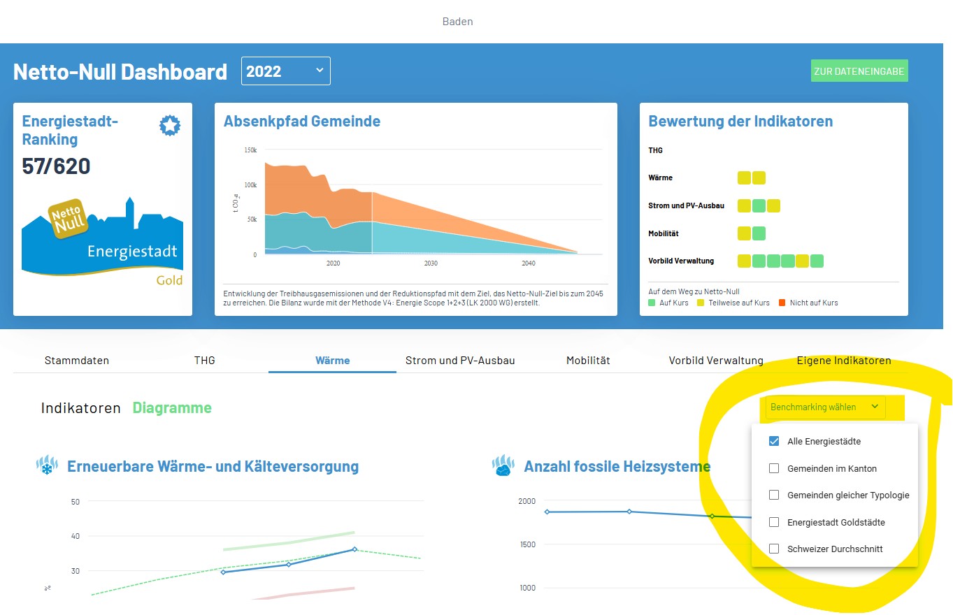Select the Schweizer Durchschnitt checkbox

click(x=774, y=549)
